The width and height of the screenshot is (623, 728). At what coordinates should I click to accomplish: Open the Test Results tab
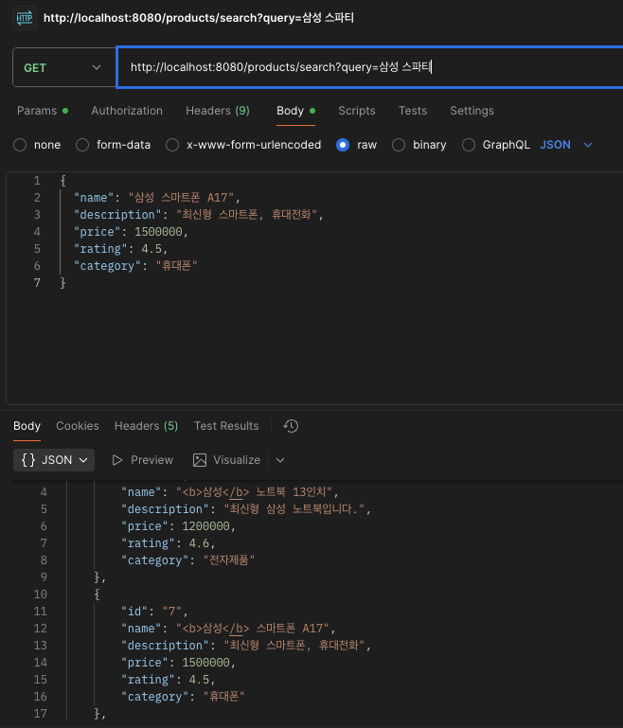[x=226, y=426]
